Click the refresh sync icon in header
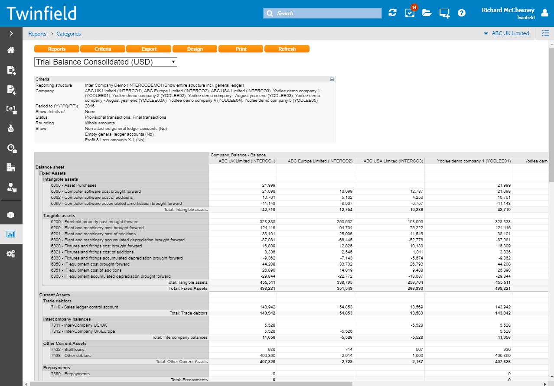This screenshot has height=386, width=554. click(x=392, y=13)
